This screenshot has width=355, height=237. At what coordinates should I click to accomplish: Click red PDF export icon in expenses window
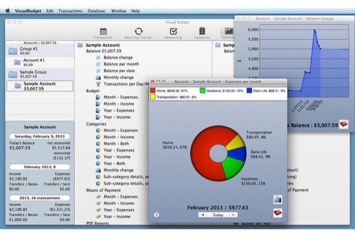(278, 213)
